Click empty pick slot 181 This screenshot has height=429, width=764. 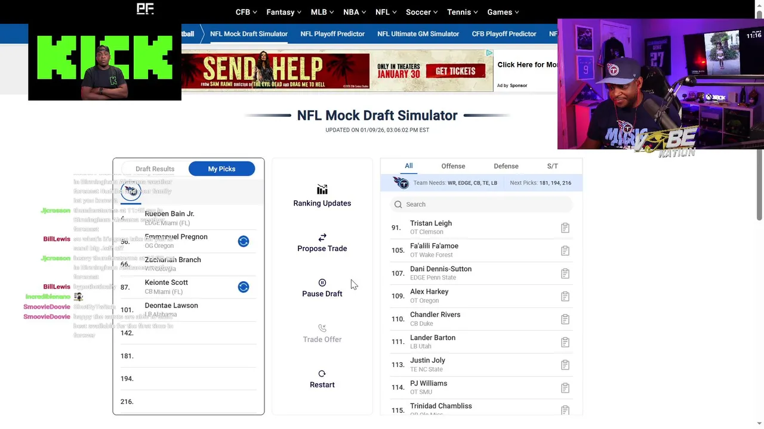(x=189, y=356)
